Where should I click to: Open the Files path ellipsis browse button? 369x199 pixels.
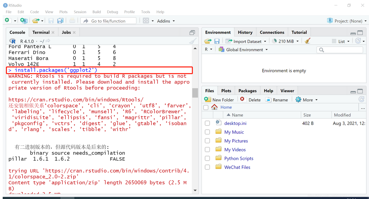coord(363,107)
